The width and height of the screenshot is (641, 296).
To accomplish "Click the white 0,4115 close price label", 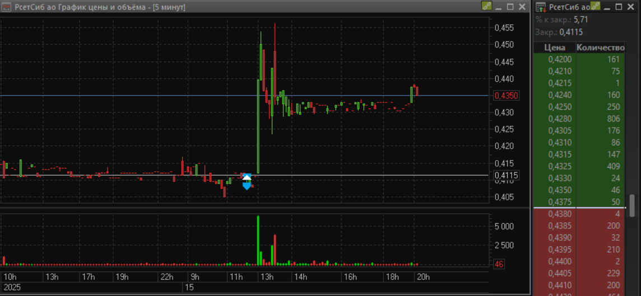I will pos(507,176).
